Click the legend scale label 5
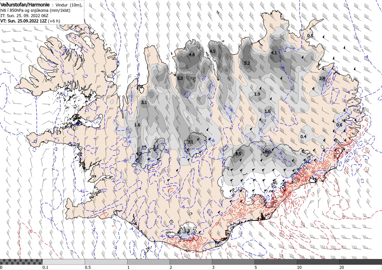The width and height of the screenshot is (382, 270). (256, 268)
